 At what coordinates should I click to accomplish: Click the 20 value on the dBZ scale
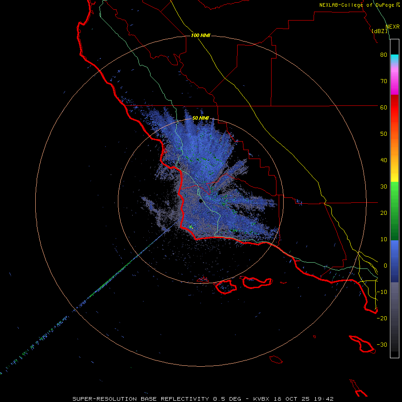click(x=384, y=213)
